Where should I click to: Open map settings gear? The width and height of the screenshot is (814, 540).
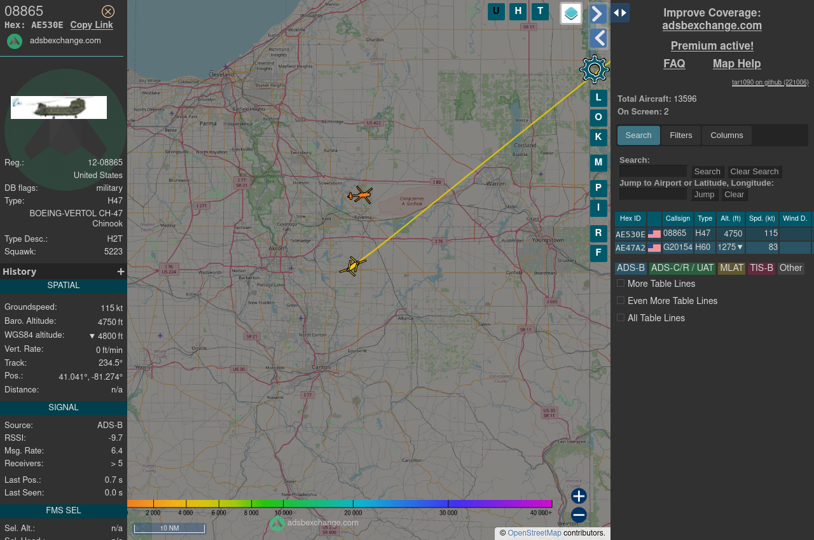(595, 69)
